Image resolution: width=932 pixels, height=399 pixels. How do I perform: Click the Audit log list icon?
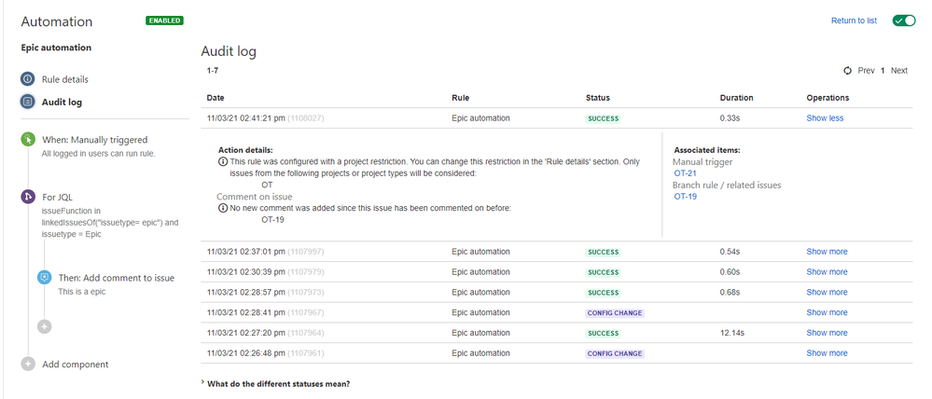coord(27,103)
